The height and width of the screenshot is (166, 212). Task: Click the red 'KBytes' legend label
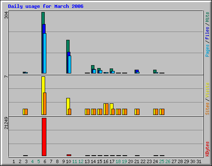tap(207, 149)
